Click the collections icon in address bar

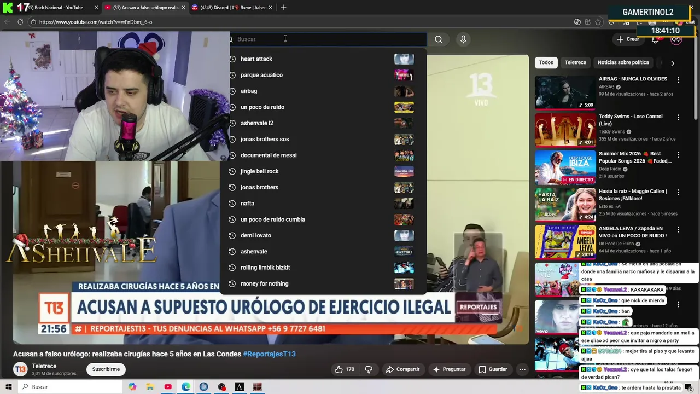[587, 22]
